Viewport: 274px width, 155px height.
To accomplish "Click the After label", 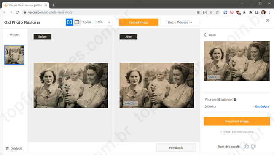I will click(129, 37).
